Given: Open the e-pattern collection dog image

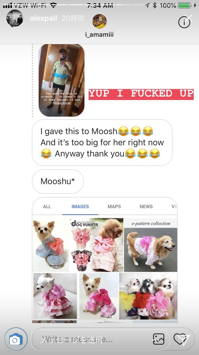Looking at the screenshot, I should tap(151, 245).
